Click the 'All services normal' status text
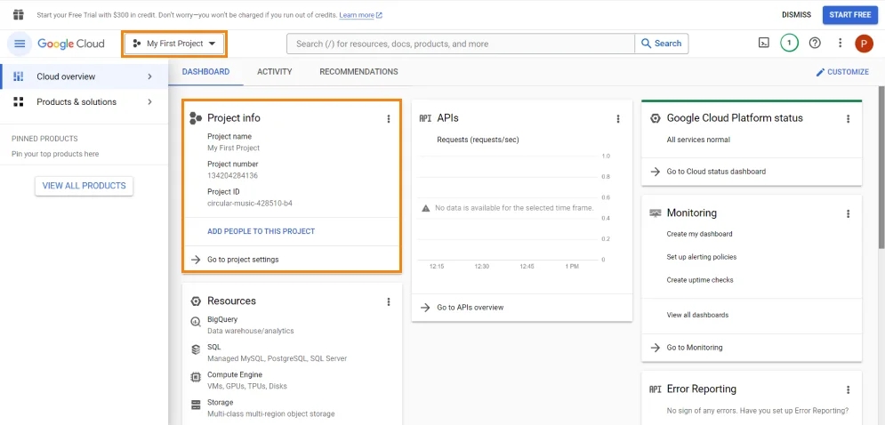 pyautogui.click(x=698, y=140)
